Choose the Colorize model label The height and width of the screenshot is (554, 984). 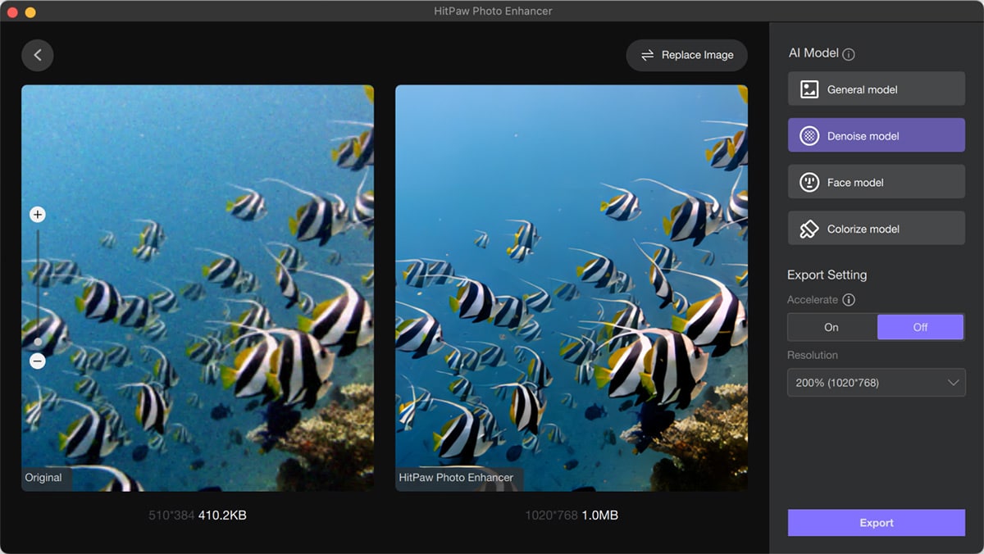coord(863,229)
